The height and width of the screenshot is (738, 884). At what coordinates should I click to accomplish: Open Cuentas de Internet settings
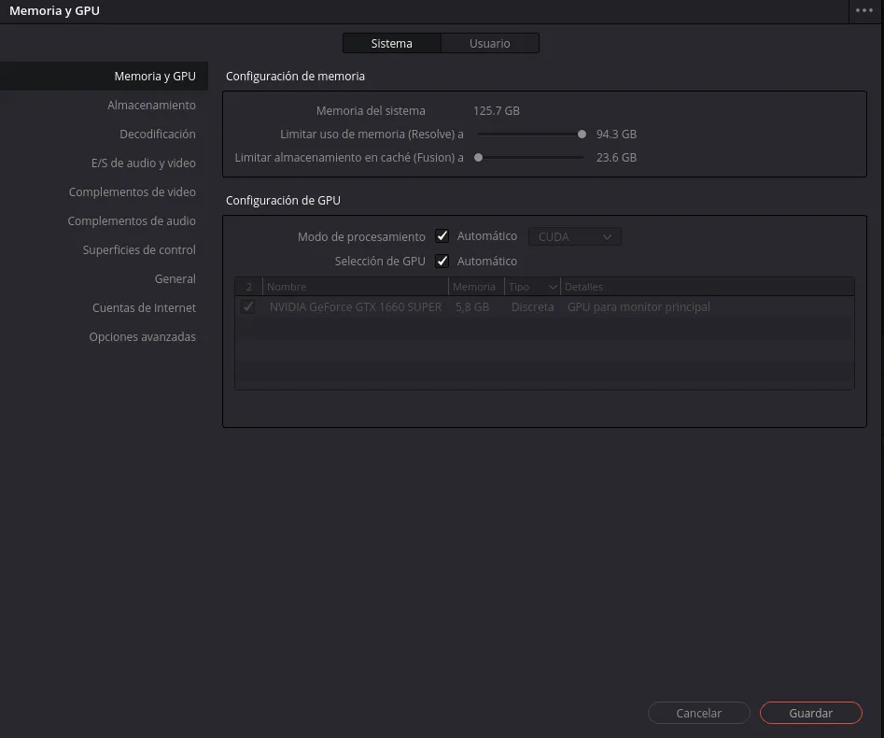click(144, 308)
